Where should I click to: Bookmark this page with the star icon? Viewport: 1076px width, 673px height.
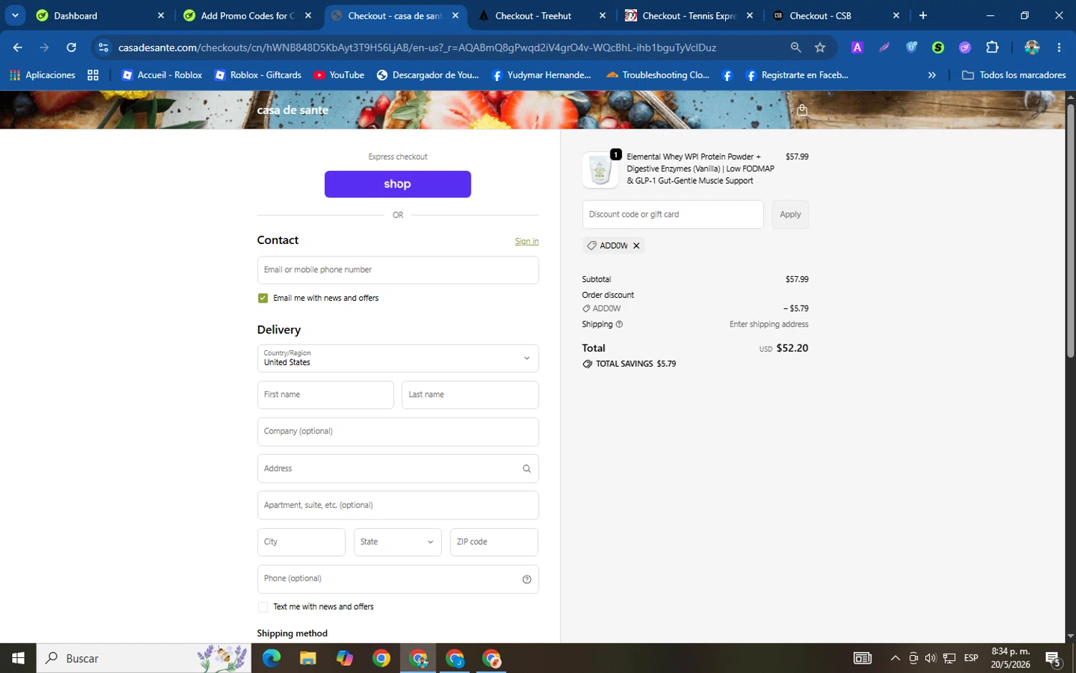pyautogui.click(x=820, y=47)
